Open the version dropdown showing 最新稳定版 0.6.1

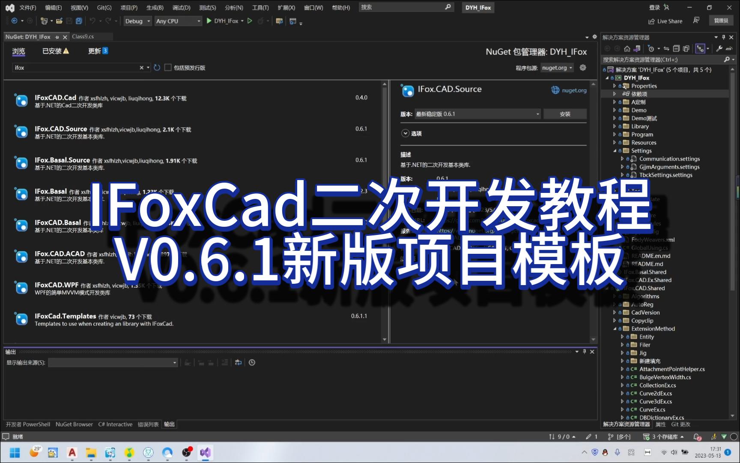[477, 114]
